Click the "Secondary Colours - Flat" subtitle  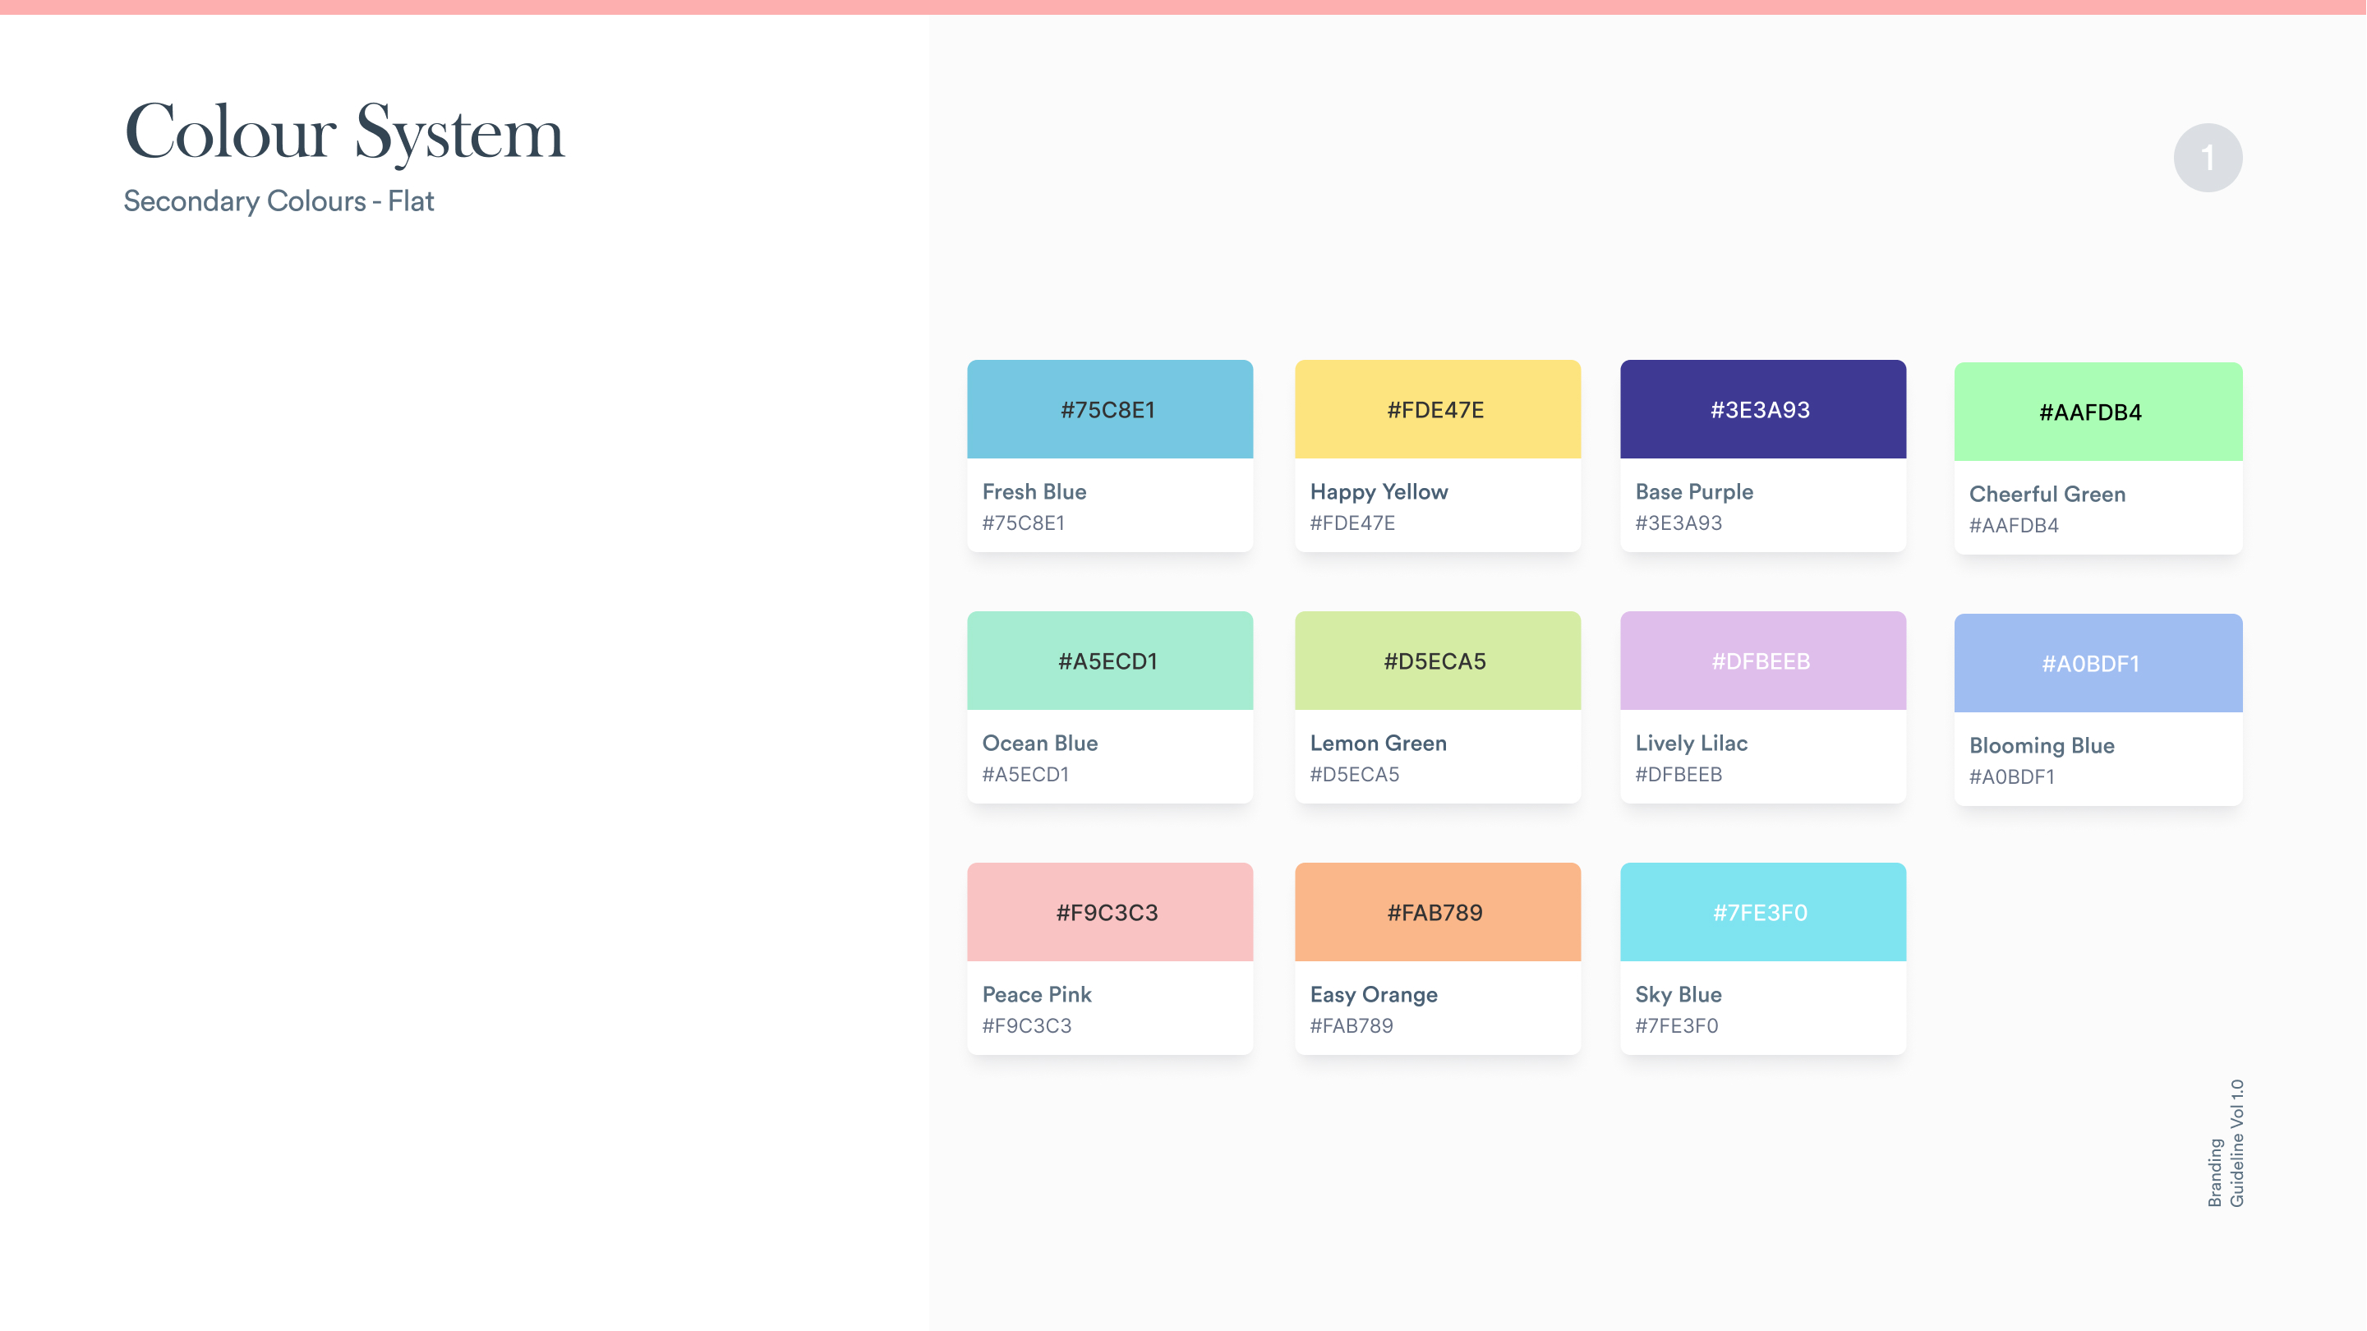coord(279,201)
